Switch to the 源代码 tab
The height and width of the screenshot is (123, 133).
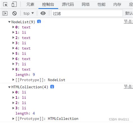68,4
